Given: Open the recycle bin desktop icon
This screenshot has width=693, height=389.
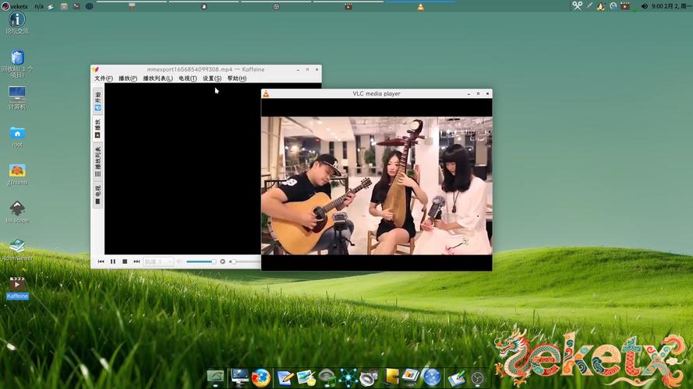Looking at the screenshot, I should click(x=17, y=58).
